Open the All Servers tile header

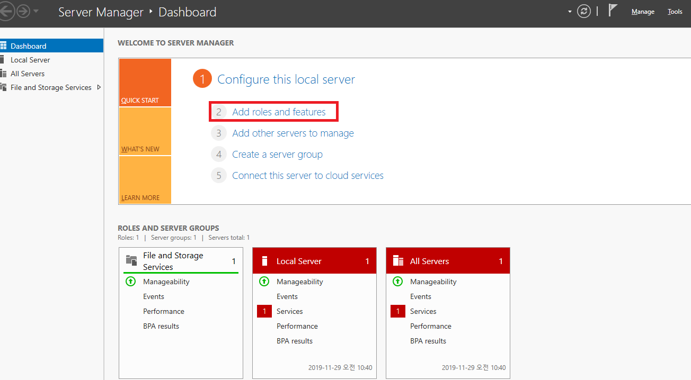(x=448, y=261)
